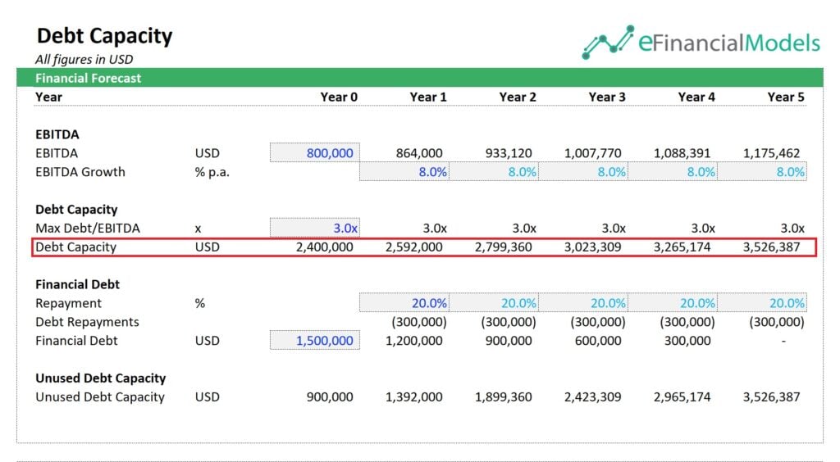Click the Year 0 Debt Capacity value 2,400,000

click(325, 247)
